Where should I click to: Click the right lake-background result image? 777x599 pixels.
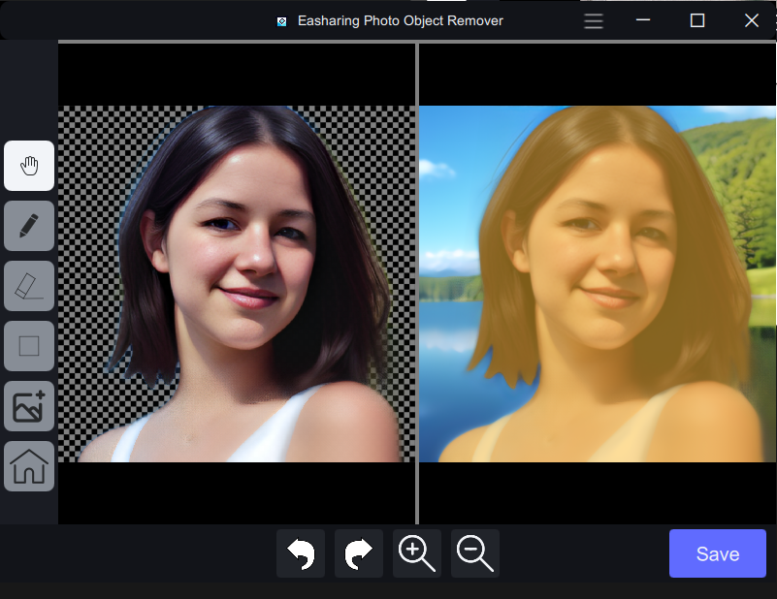(598, 283)
